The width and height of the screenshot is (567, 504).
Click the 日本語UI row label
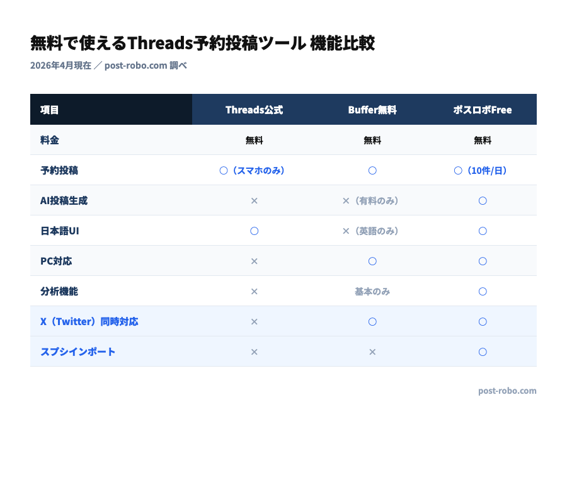(x=60, y=231)
